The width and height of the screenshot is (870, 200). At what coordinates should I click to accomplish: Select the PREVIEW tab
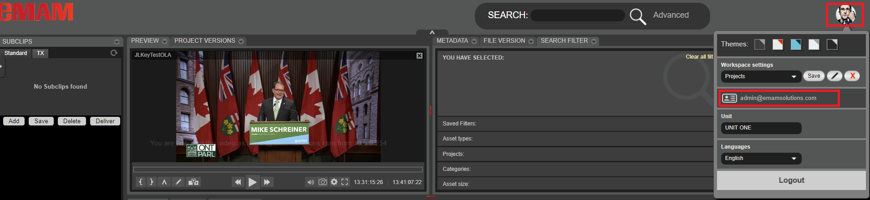pos(145,40)
